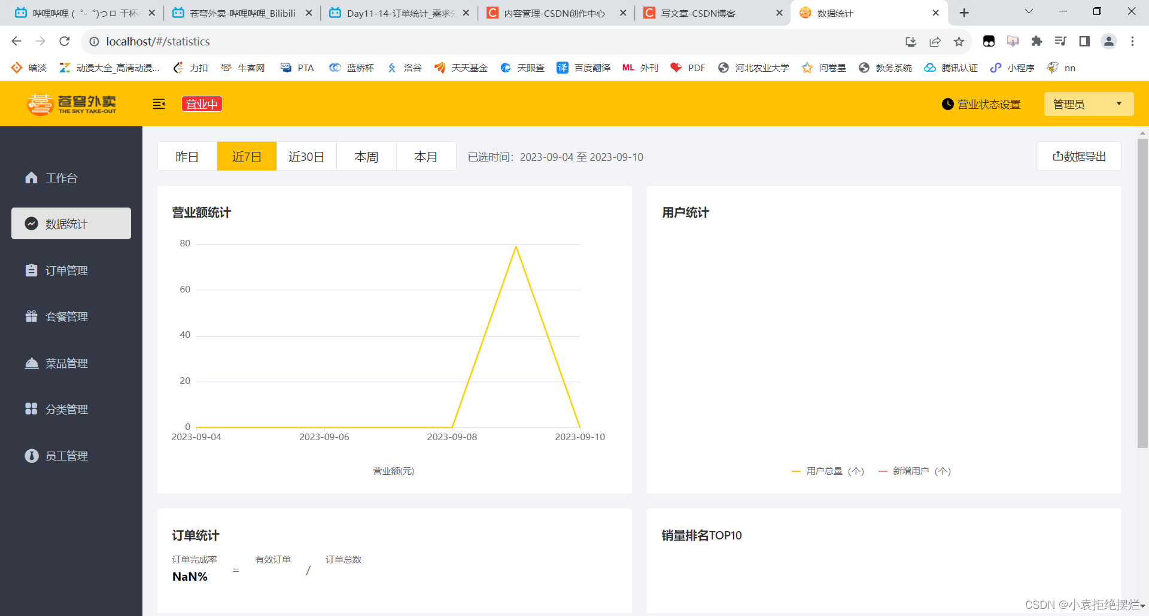The height and width of the screenshot is (616, 1149).
Task: Open 订单管理 from the sidebar
Action: coord(66,270)
